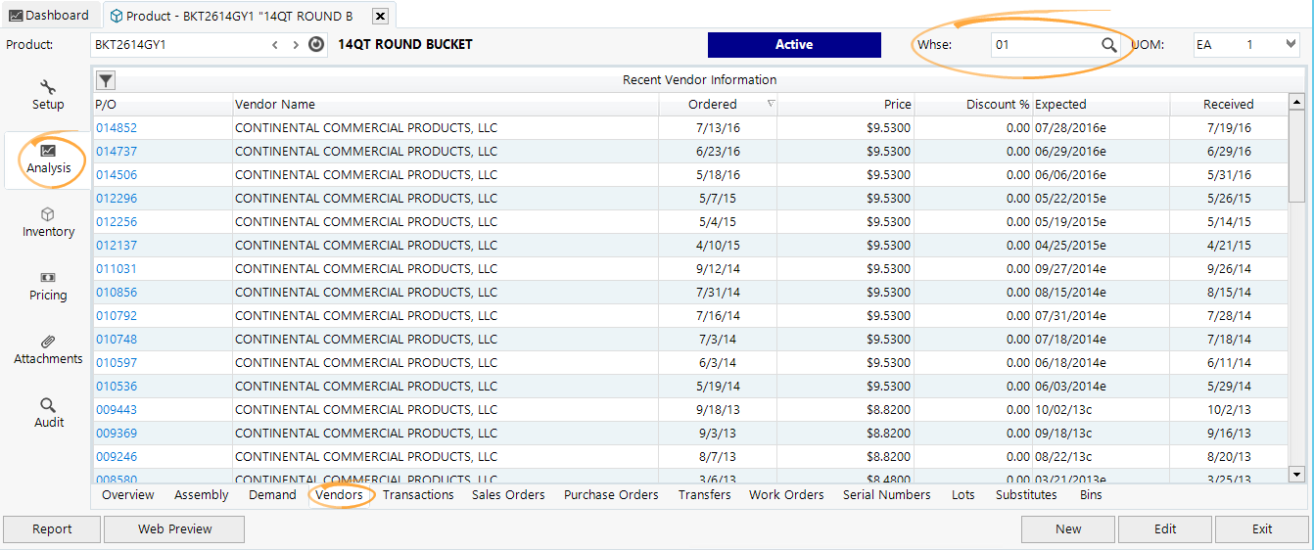
Task: Open purchase order 014852
Action: [117, 128]
